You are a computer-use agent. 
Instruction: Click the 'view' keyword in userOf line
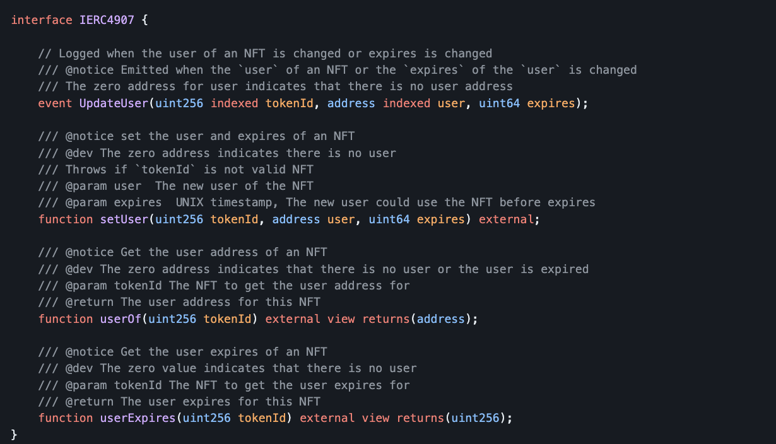click(x=341, y=318)
